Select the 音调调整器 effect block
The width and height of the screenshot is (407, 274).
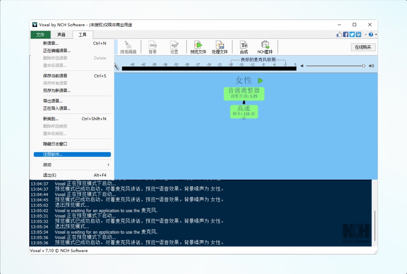[x=244, y=94]
